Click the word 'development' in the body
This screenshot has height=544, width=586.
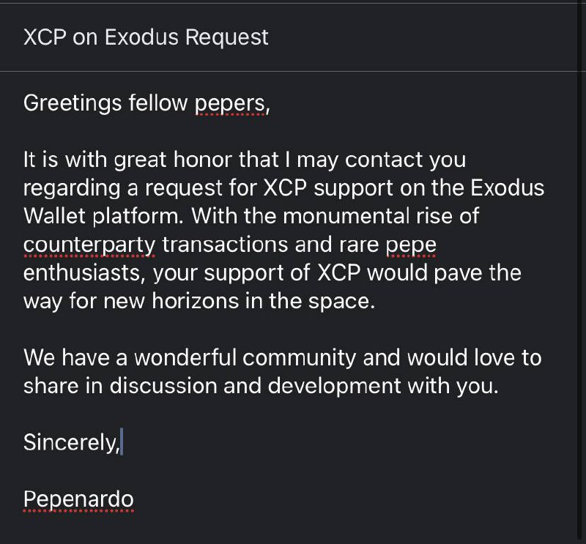[334, 387]
